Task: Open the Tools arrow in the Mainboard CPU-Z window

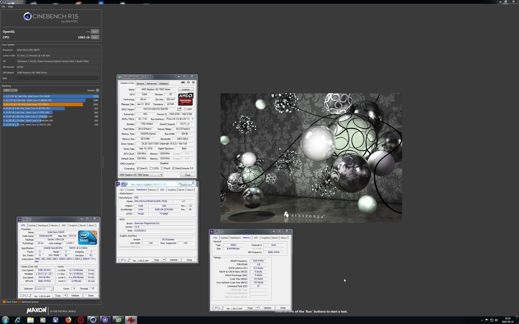Action: point(164,260)
